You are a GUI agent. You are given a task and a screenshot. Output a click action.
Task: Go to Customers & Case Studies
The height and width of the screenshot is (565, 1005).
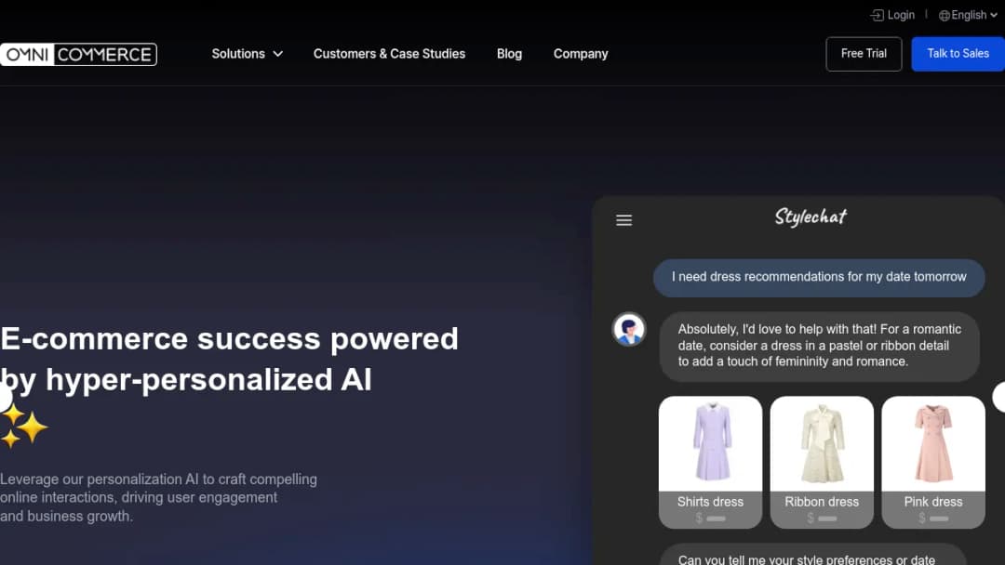pyautogui.click(x=389, y=55)
